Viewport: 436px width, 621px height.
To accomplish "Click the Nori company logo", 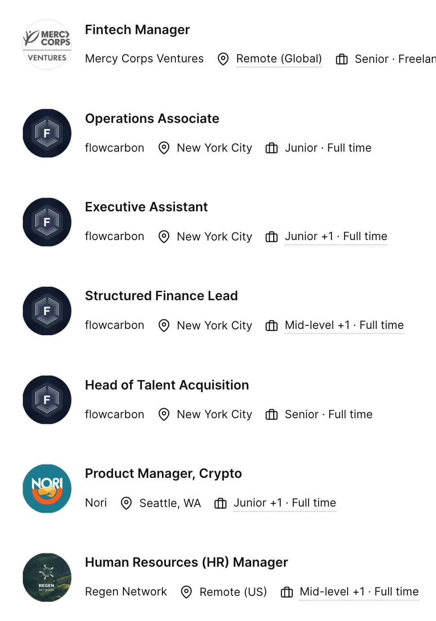I will tap(47, 489).
